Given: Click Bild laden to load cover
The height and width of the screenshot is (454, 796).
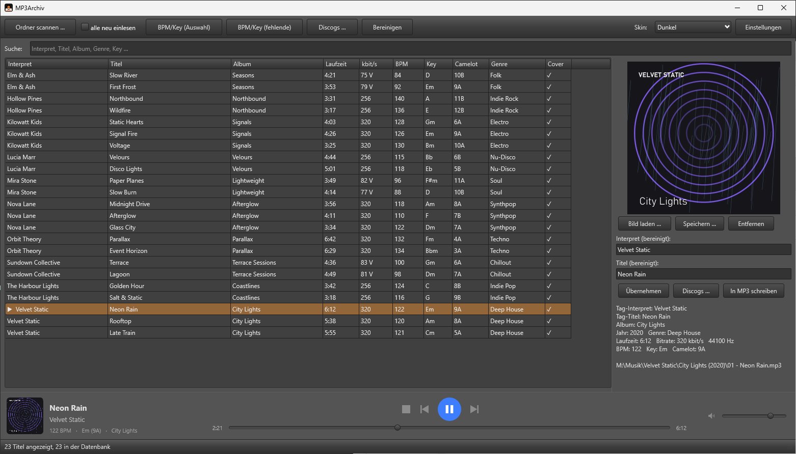Looking at the screenshot, I should tap(645, 224).
